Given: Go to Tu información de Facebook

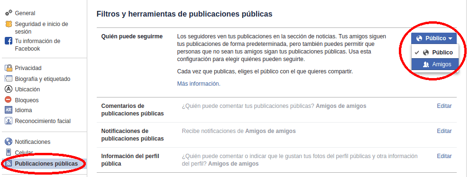Looking at the screenshot, I should tap(37, 45).
